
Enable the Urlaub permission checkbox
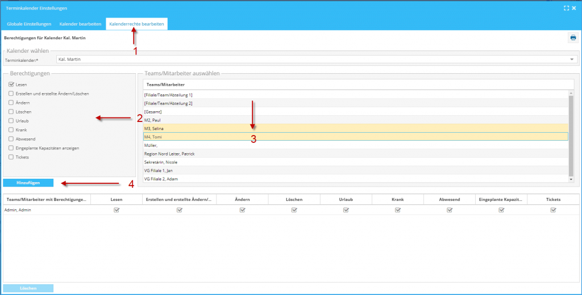(11, 121)
